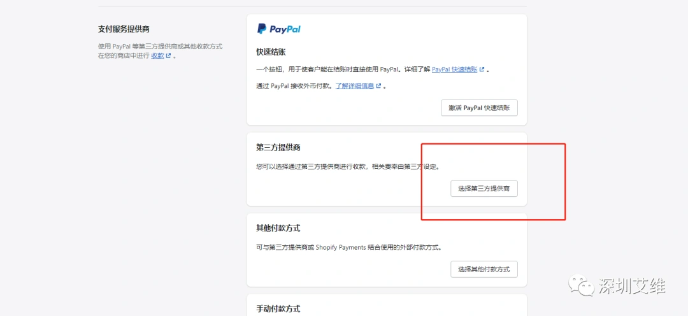Click external-link icon beside 了解详细信息
Screen dimensions: 688x316
[x=378, y=86]
